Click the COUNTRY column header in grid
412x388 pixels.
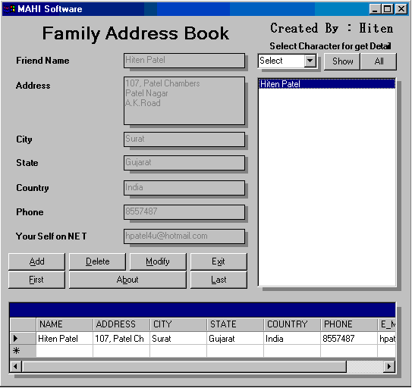(292, 324)
